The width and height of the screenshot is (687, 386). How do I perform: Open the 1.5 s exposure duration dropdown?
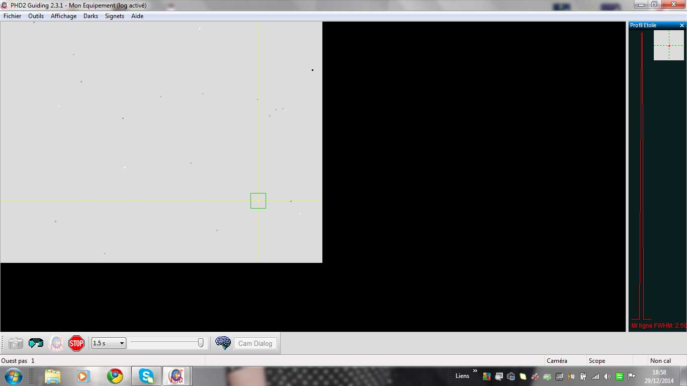click(x=109, y=343)
